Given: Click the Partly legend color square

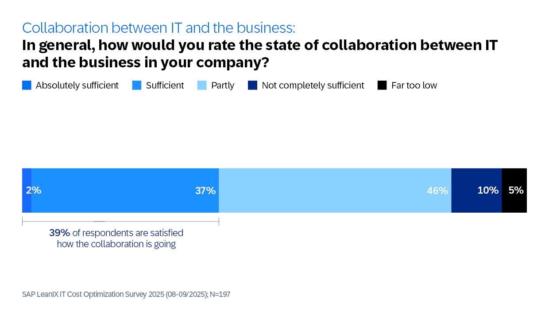Looking at the screenshot, I should tap(202, 86).
